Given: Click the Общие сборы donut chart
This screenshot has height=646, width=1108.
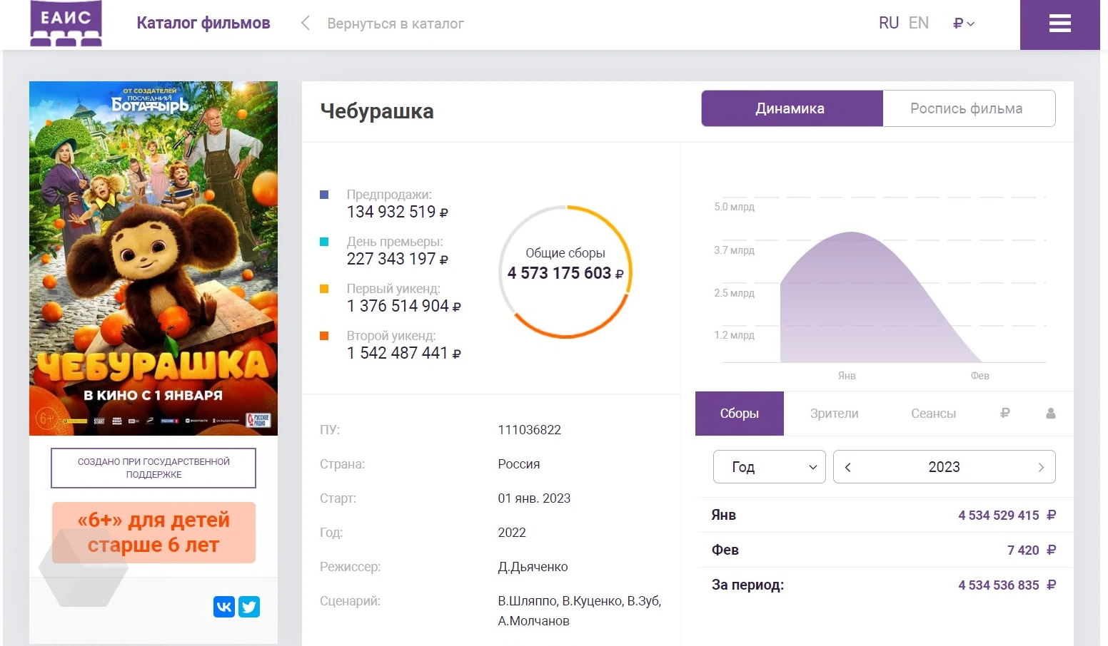Looking at the screenshot, I should 565,272.
